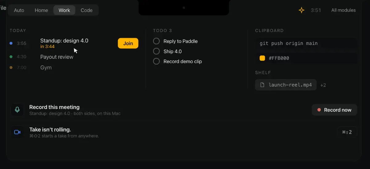This screenshot has width=370, height=169.
Task: Check off Reply to Paddle todo
Action: coord(157,41)
